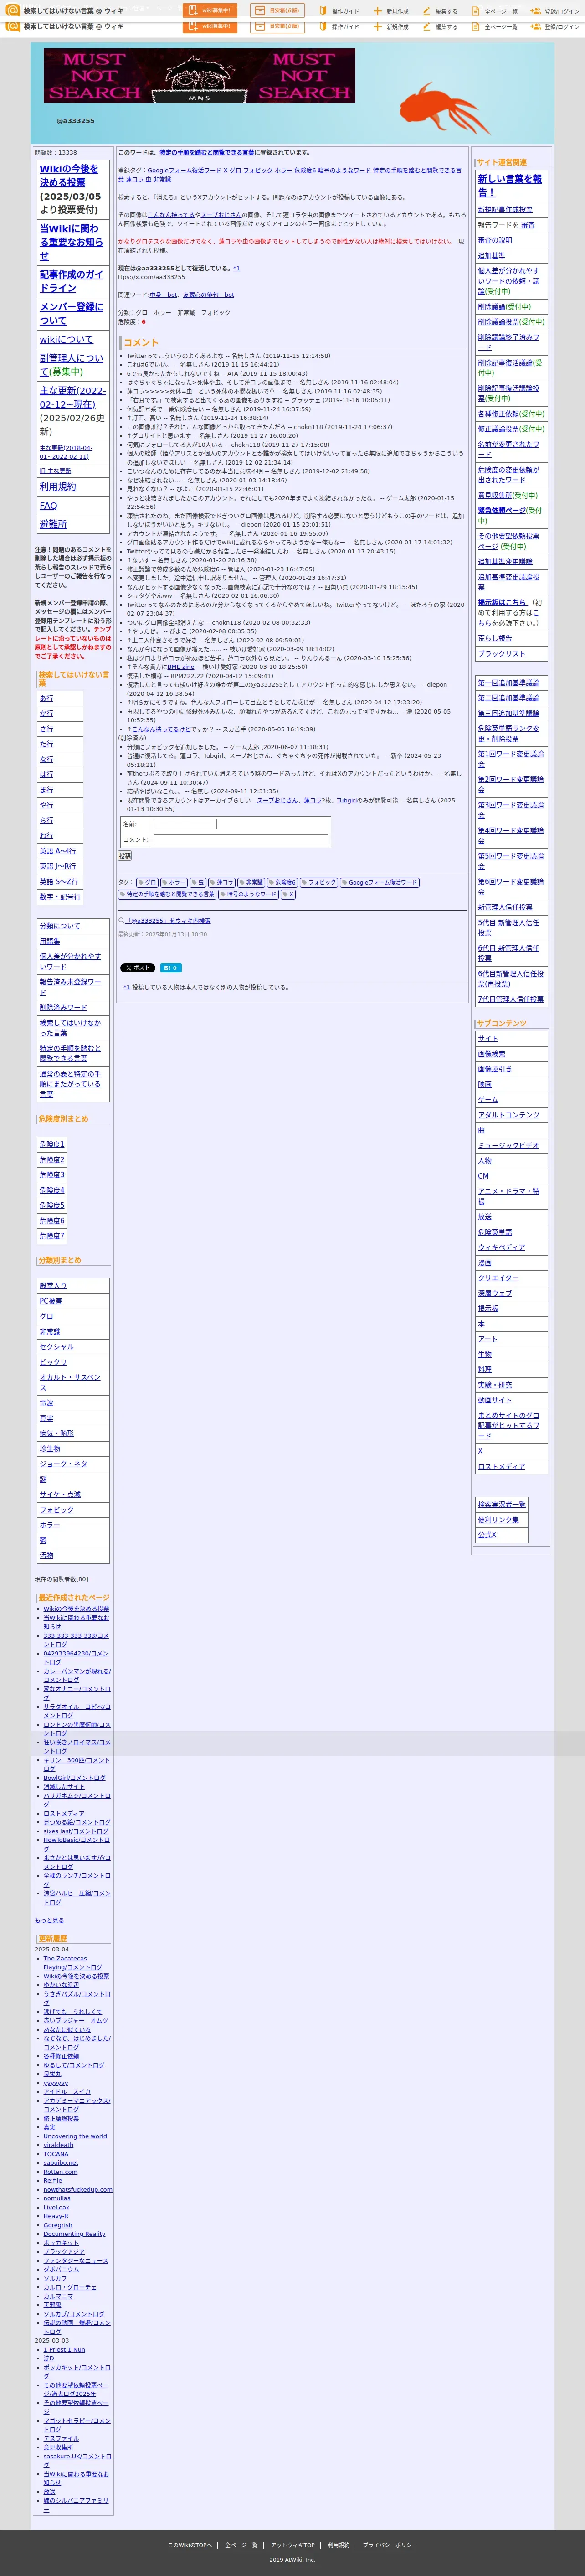This screenshot has height=2576, width=585.
Task: Open TOCANA in update history
Action: point(56,2154)
